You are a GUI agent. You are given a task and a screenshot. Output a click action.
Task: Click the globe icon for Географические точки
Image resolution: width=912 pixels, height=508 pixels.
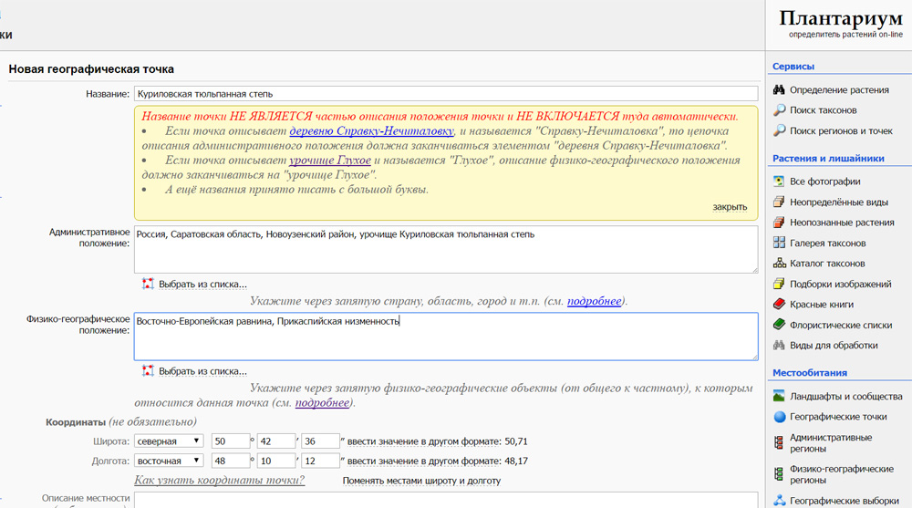tap(779, 417)
